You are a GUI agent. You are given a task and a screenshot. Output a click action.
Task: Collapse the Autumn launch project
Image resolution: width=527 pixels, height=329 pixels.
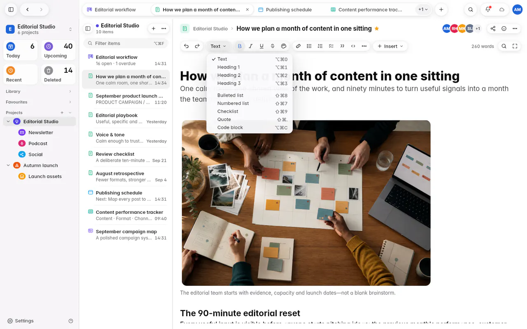tap(8, 165)
